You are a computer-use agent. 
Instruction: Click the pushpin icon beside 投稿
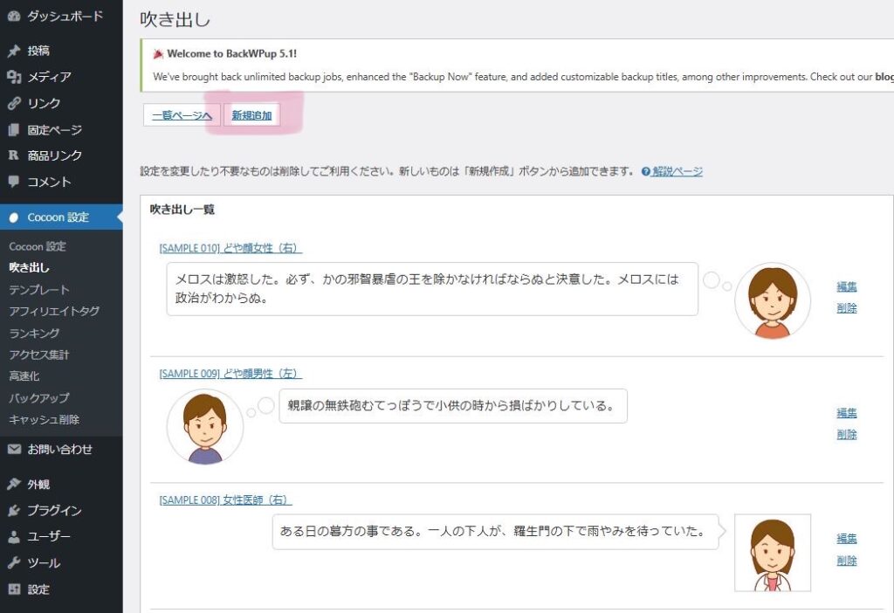pos(14,51)
